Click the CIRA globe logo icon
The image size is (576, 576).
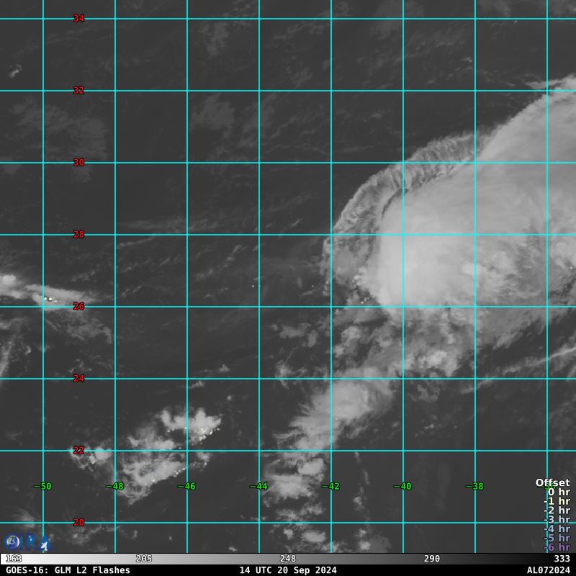click(12, 542)
